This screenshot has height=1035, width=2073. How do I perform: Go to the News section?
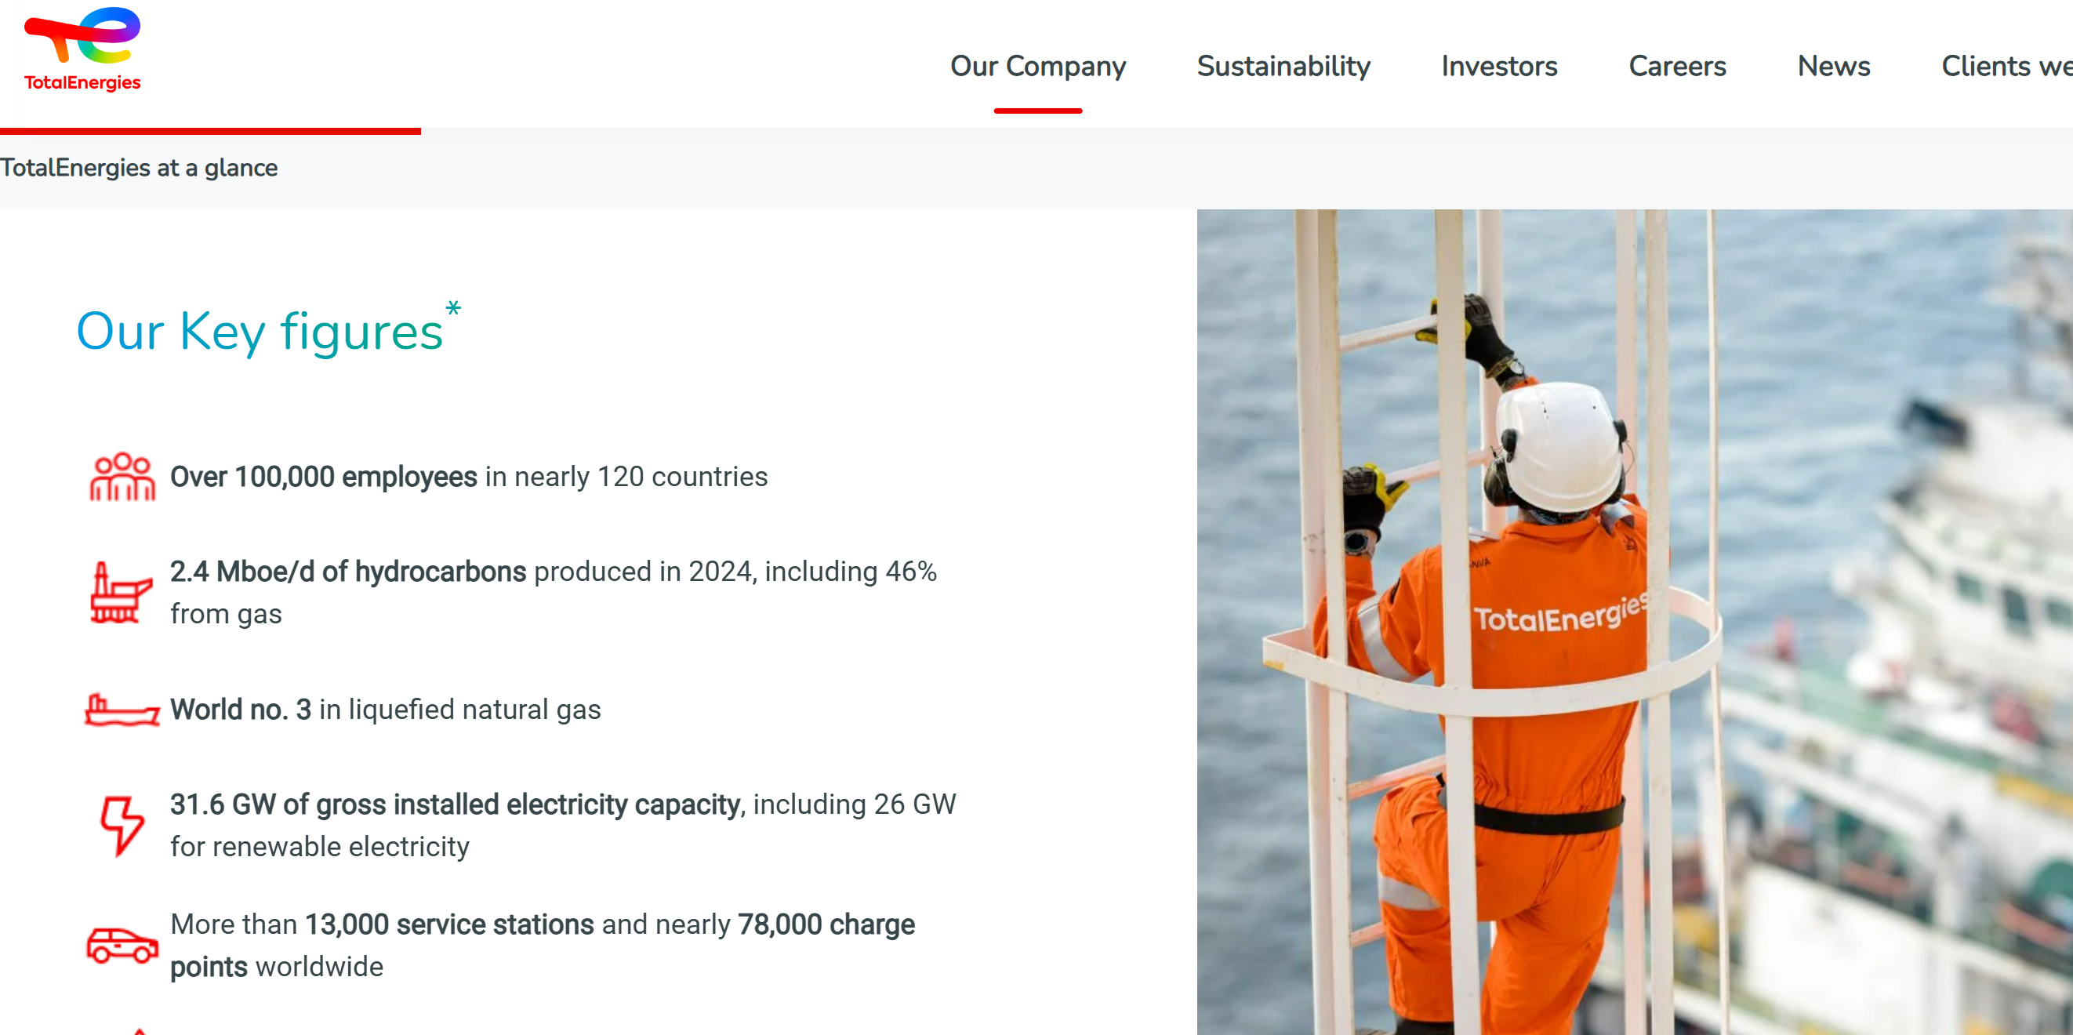pos(1833,67)
